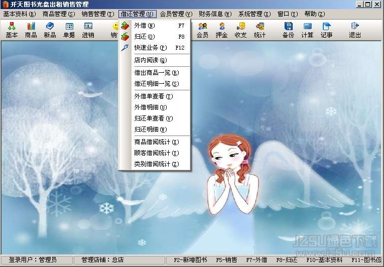The height and width of the screenshot is (267, 384).
Task: Open the 帮助(Z) menu
Action: 315,14
